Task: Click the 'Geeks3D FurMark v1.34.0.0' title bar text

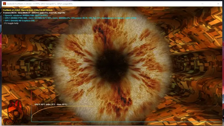Action: [39, 4]
